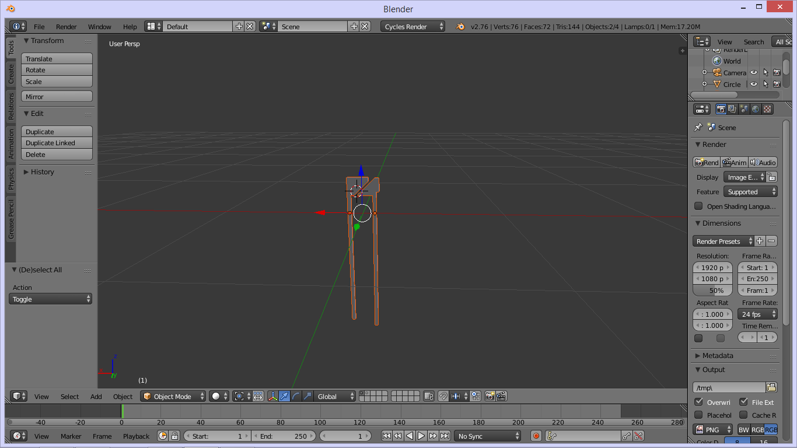
Task: Open the Cycles Render engine dropdown
Action: pyautogui.click(x=413, y=27)
